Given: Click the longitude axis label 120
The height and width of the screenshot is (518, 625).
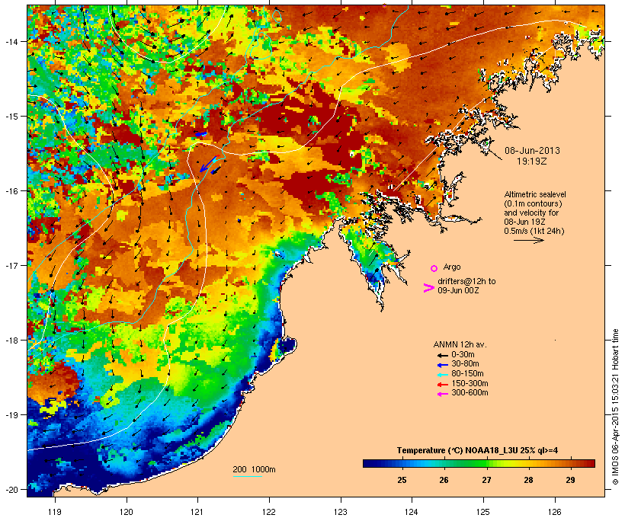Looking at the screenshot, I should 127,512.
